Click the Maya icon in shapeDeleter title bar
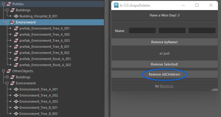 coord(116,5)
